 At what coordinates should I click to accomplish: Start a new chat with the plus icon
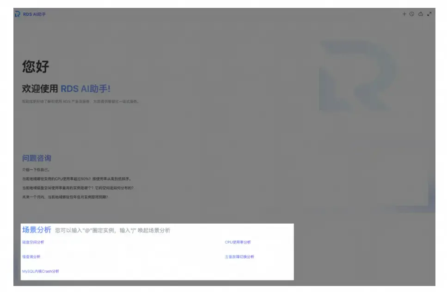[404, 14]
